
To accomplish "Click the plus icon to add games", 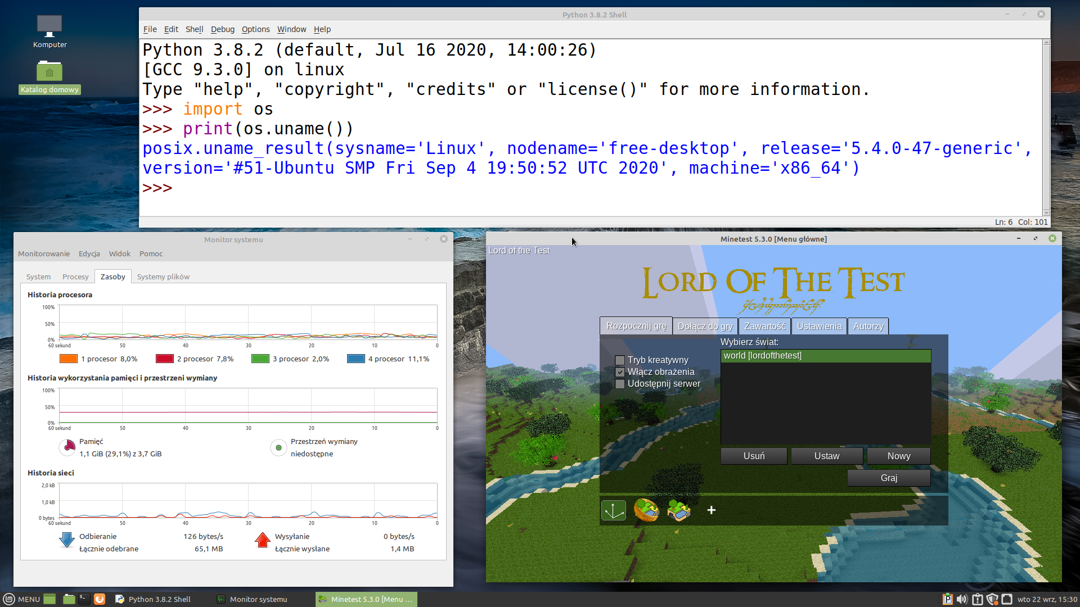I will [x=712, y=510].
